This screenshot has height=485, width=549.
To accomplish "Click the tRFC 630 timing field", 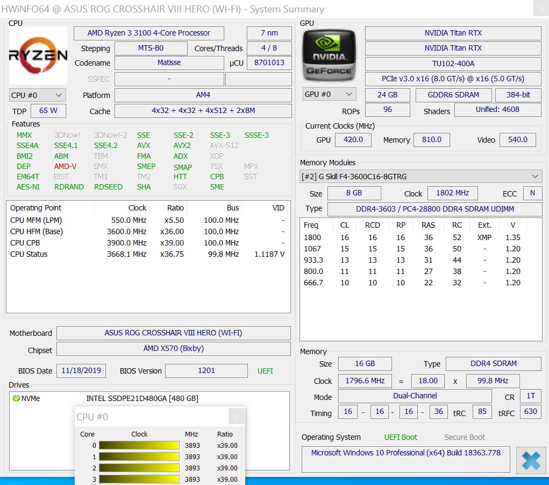I will point(530,412).
